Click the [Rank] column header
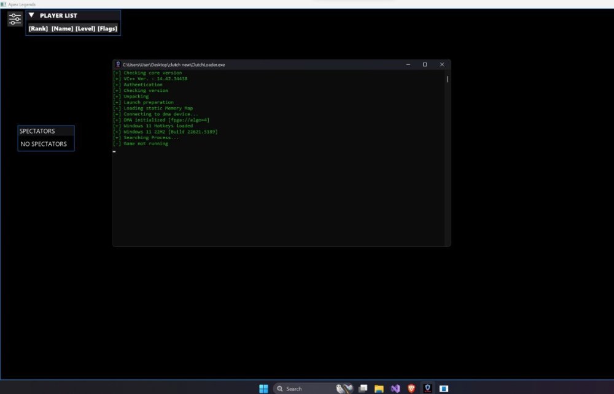Viewport: 614px width, 394px height. (x=38, y=28)
